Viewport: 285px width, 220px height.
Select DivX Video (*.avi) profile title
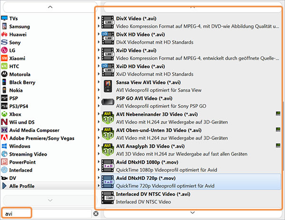(136, 18)
